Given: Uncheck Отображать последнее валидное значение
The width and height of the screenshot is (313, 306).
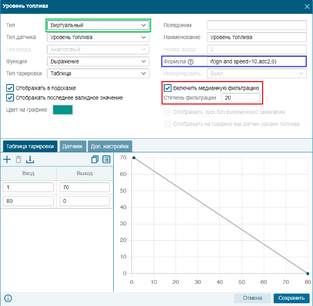Looking at the screenshot, I should coord(10,97).
